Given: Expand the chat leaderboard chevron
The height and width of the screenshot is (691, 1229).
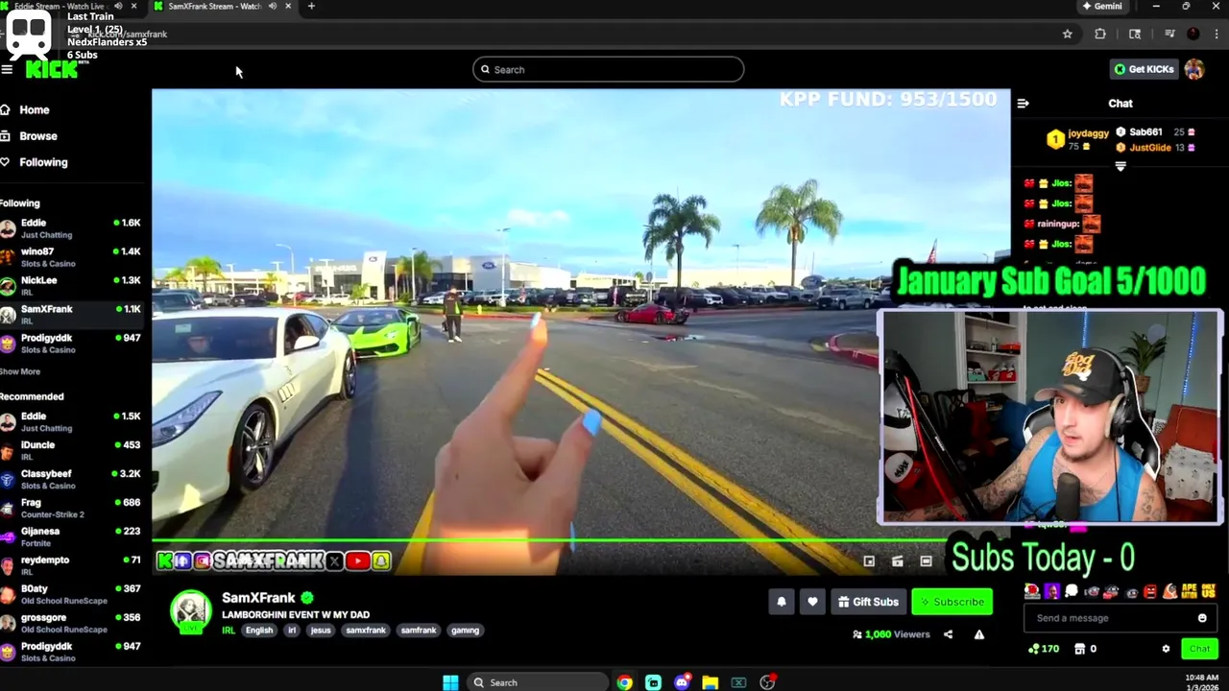Looking at the screenshot, I should coord(1121,166).
